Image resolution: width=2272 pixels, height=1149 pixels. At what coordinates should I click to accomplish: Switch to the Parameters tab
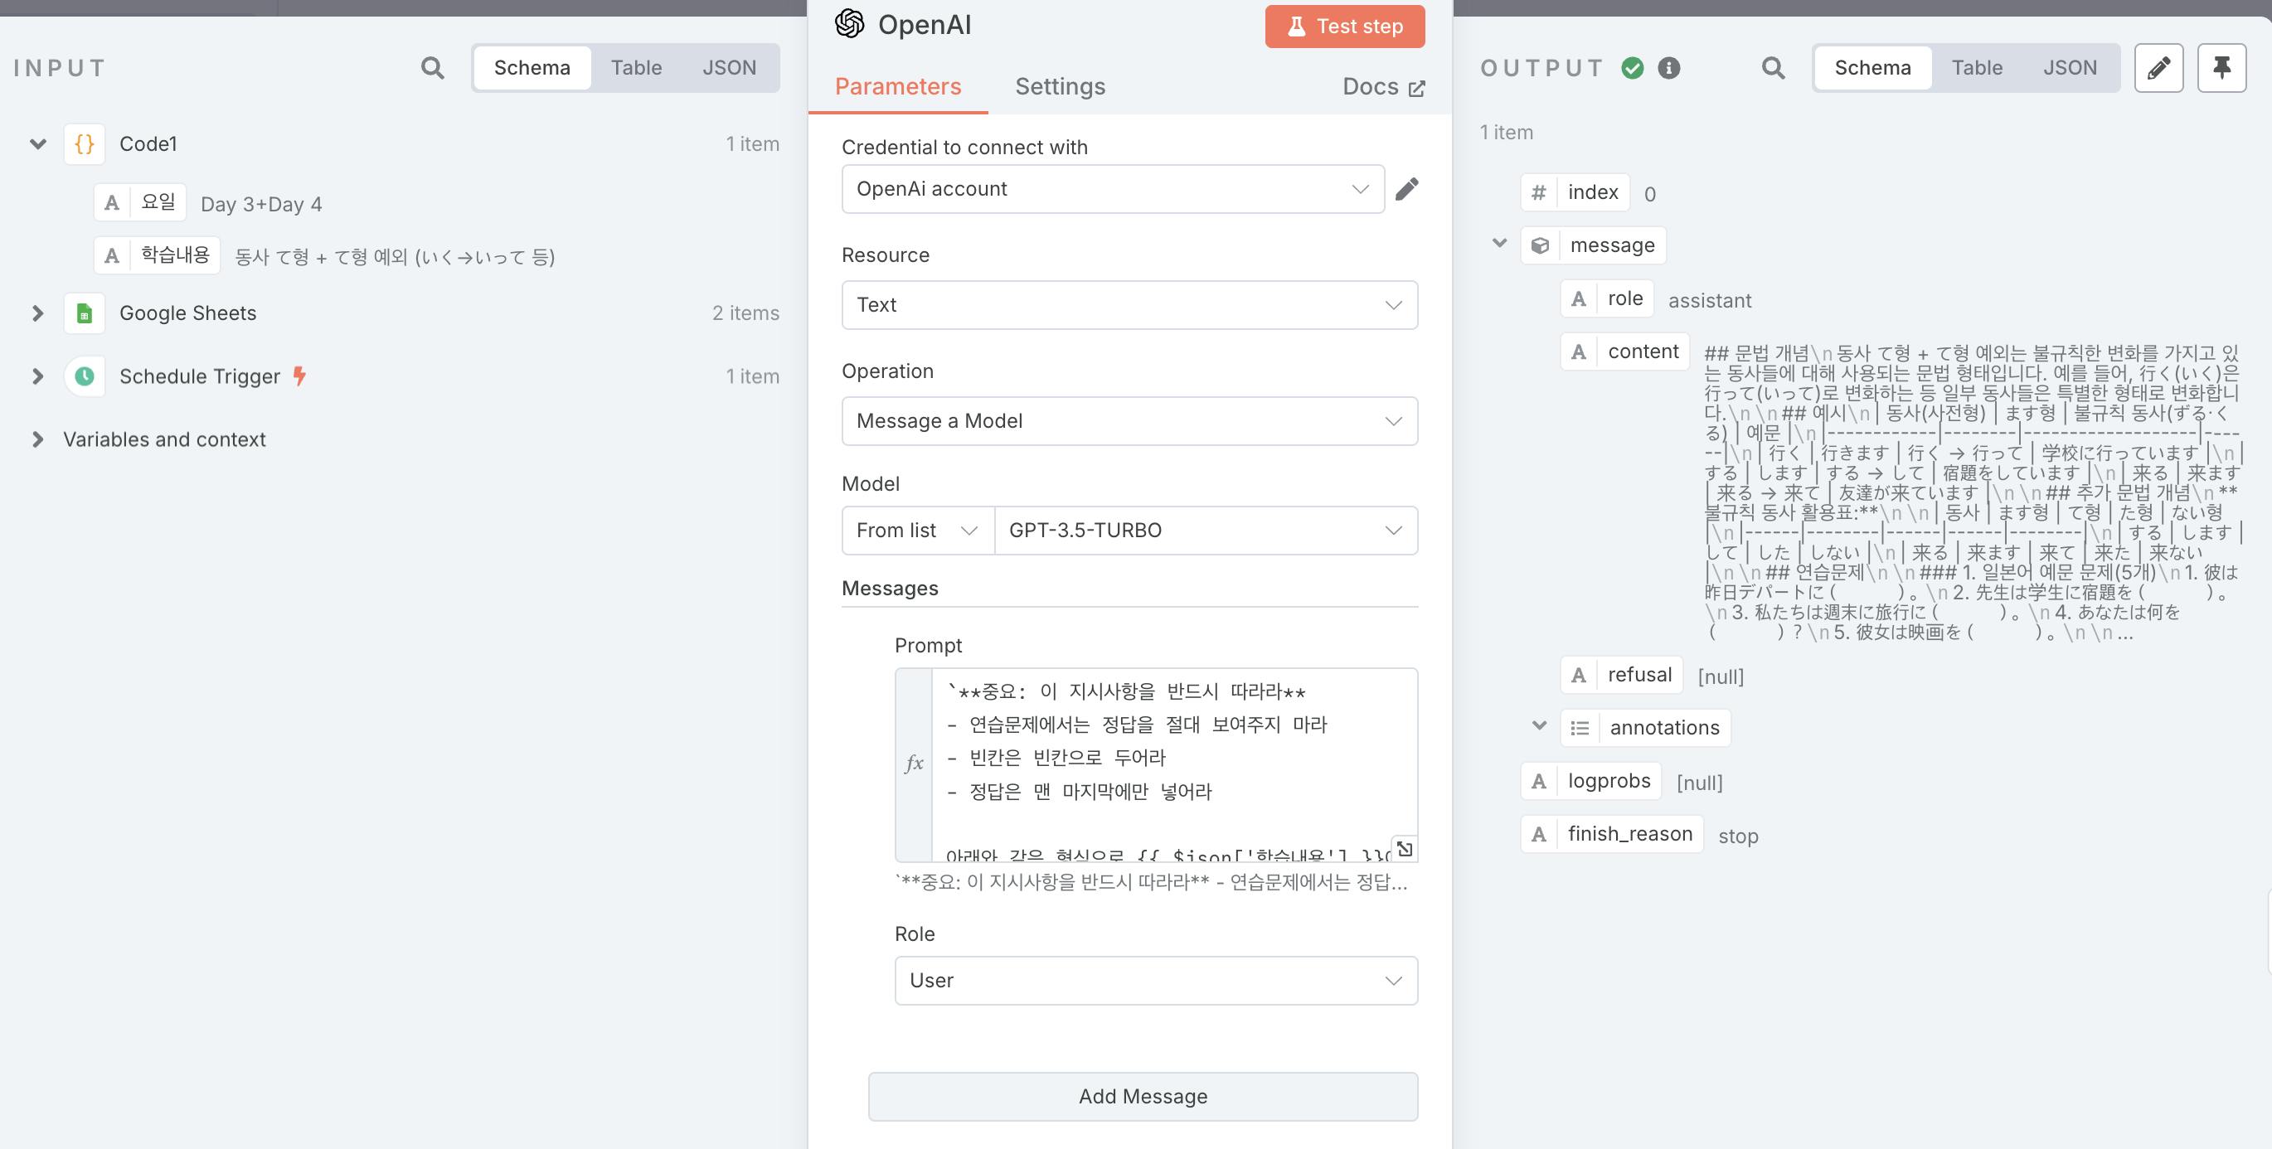coord(898,86)
